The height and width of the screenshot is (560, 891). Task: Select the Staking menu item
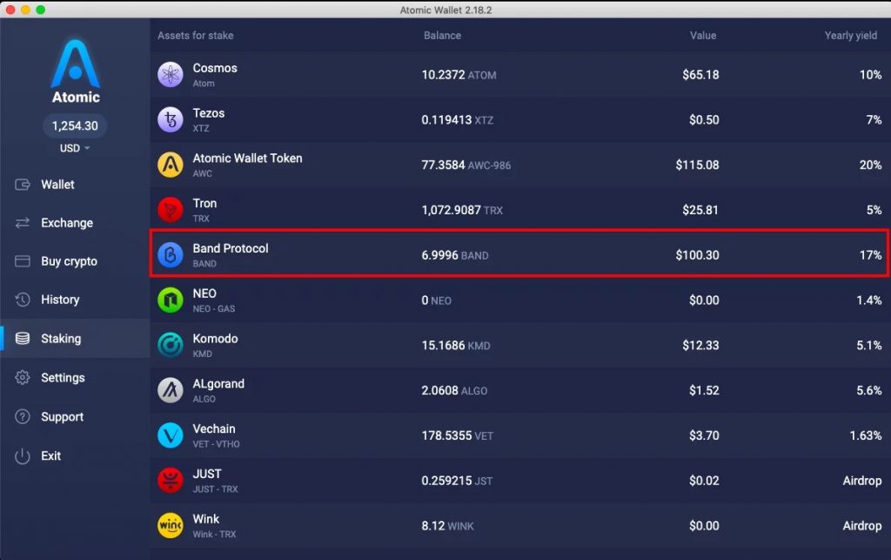coord(75,338)
